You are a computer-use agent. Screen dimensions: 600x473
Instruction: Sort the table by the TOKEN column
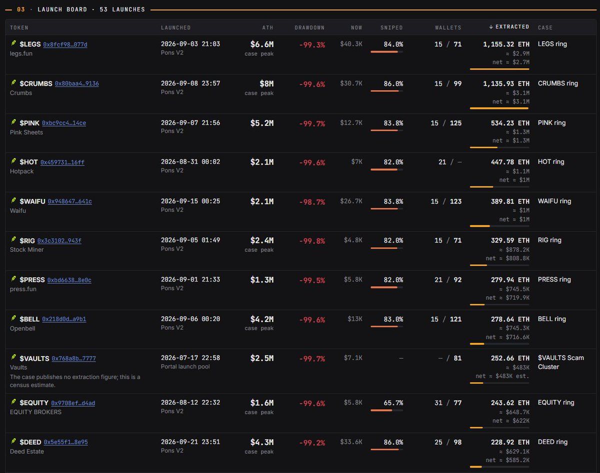click(19, 27)
